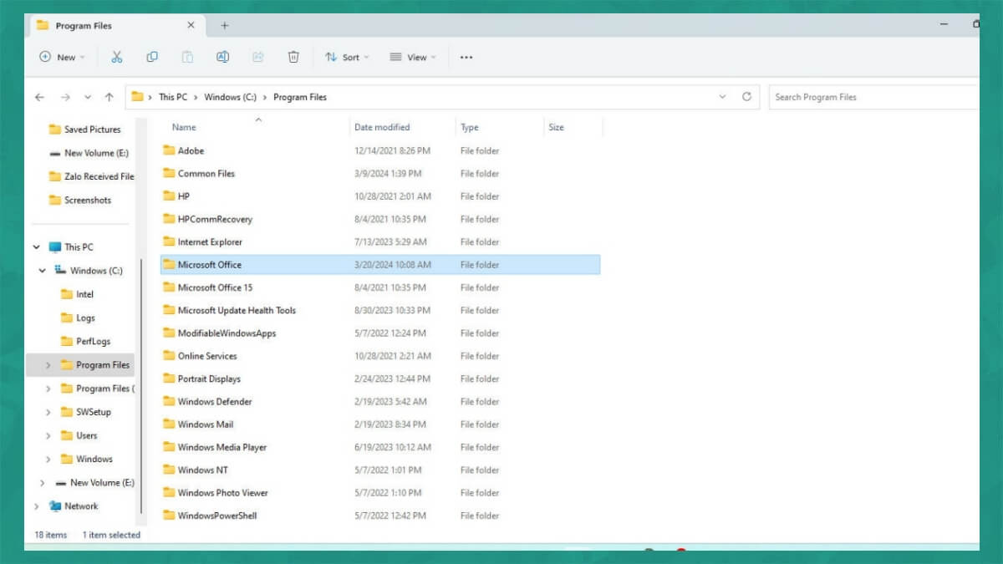This screenshot has width=1003, height=564.
Task: Click the Refresh icon beside address bar
Action: coord(746,97)
